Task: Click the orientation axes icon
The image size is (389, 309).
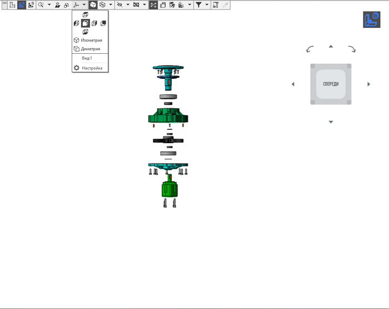Action: pyautogui.click(x=76, y=5)
